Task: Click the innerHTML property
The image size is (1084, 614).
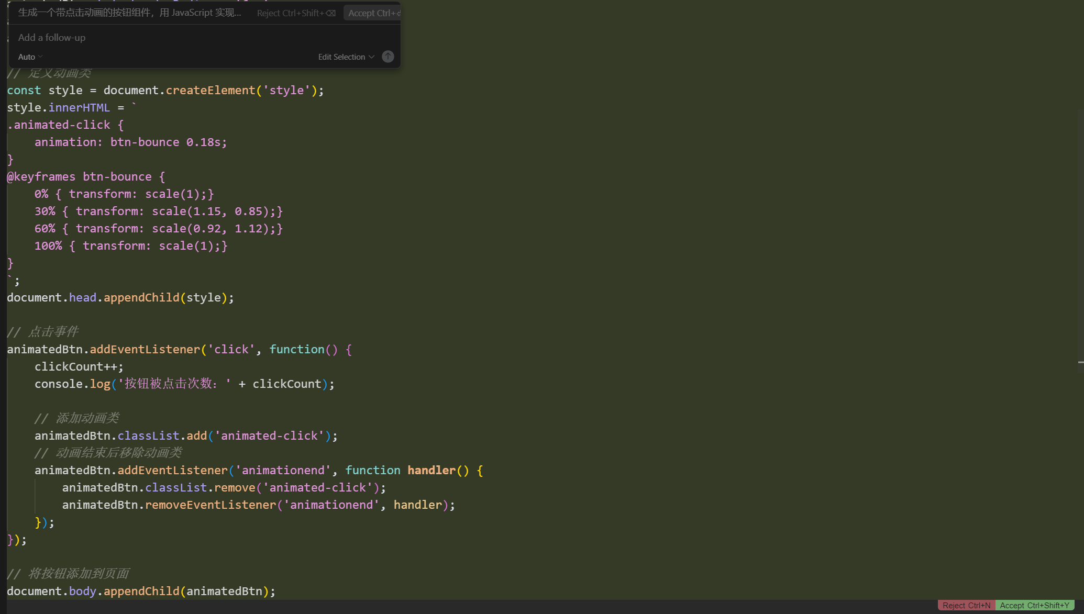Action: coord(79,107)
